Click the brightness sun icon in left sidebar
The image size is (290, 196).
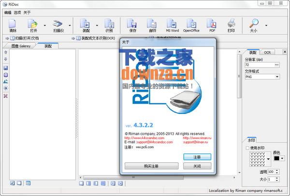(x=6, y=88)
